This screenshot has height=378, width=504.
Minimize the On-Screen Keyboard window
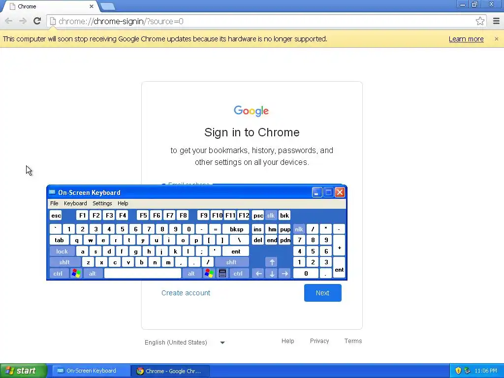coord(317,192)
